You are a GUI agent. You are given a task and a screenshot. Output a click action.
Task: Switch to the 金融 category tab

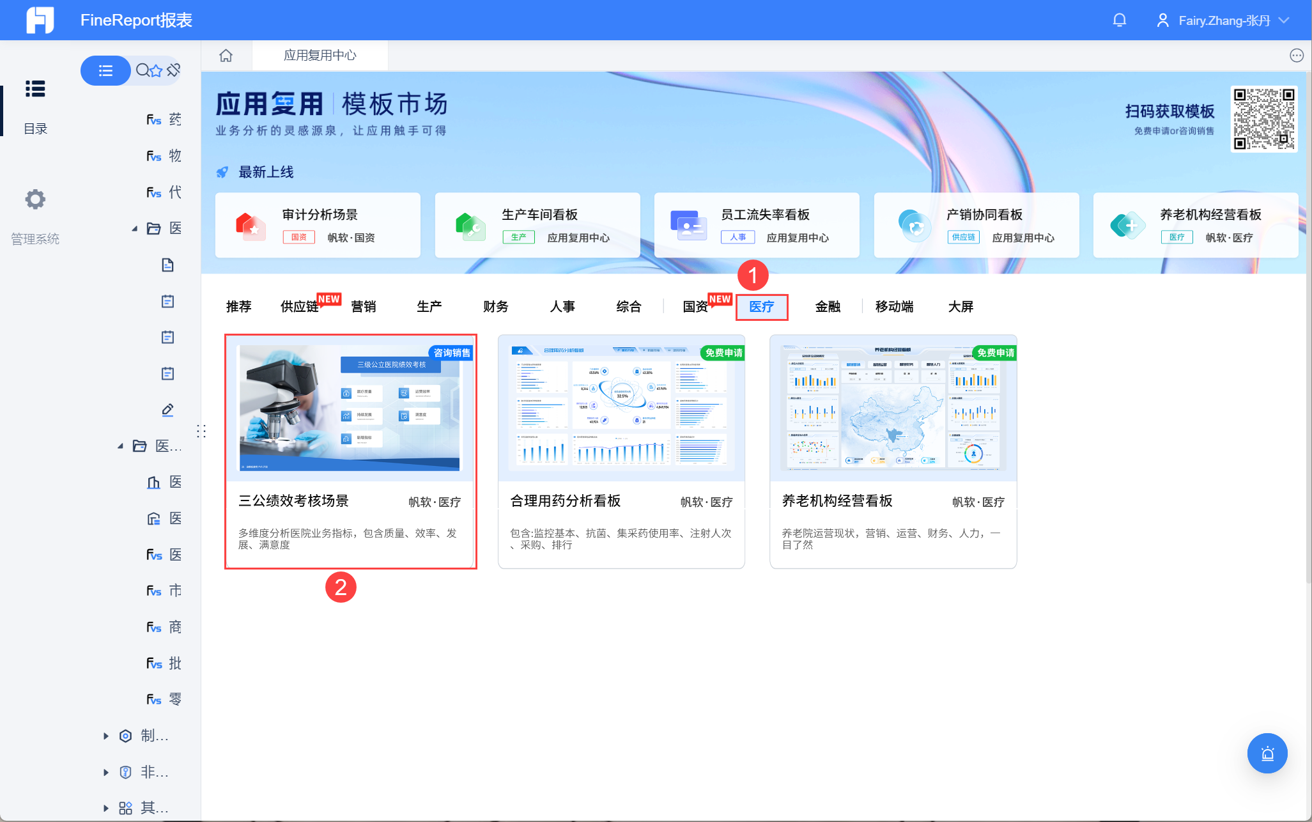coord(827,307)
